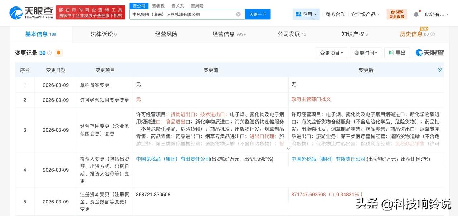This screenshot has width=458, height=216.
Task: Open the TianYanCha logo homepage
Action: tap(31, 13)
